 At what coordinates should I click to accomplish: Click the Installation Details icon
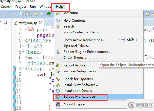click(x=58, y=91)
